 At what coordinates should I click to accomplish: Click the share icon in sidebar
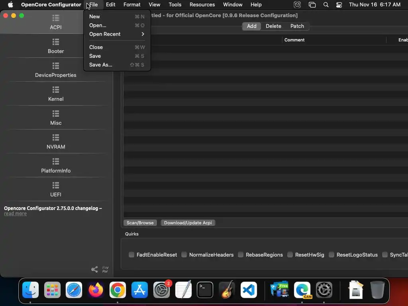click(94, 269)
